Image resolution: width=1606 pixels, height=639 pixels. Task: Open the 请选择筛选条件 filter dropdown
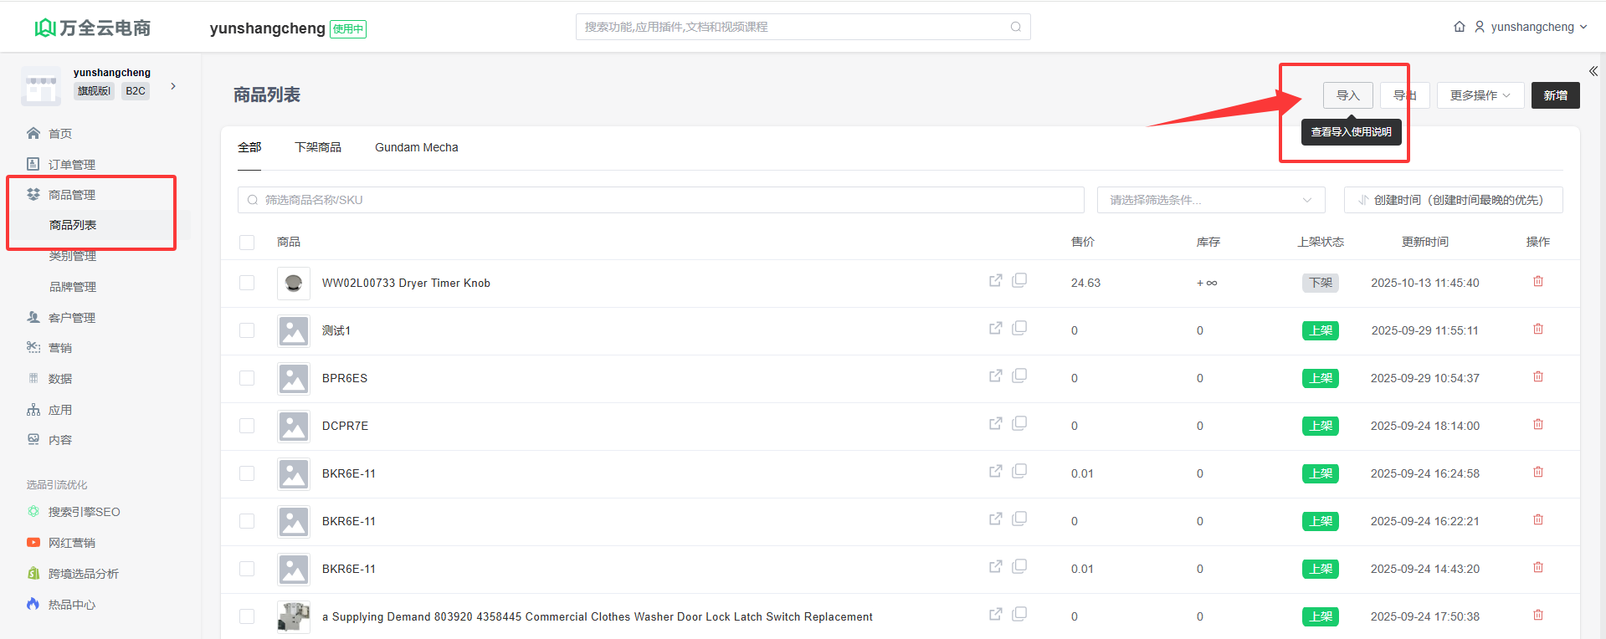tap(1210, 200)
